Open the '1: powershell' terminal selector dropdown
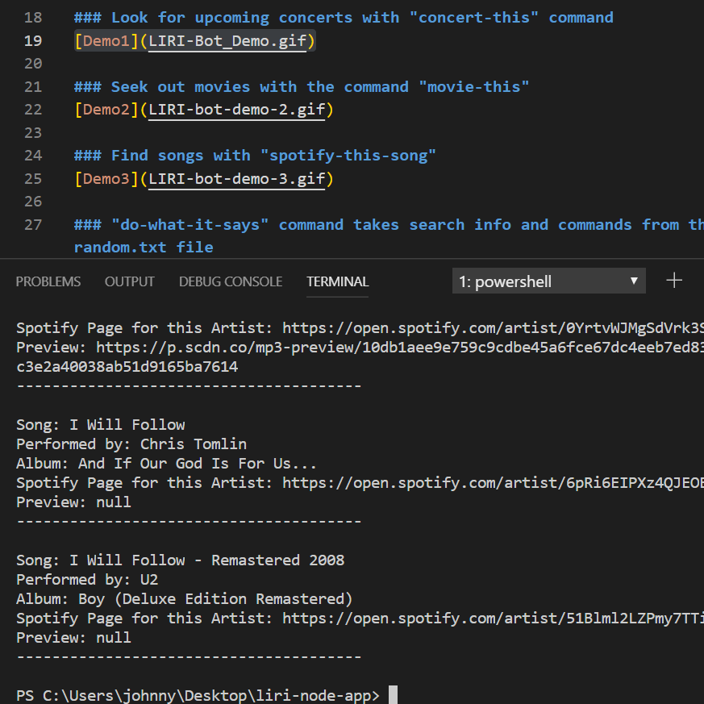Screen dimensions: 704x704 [x=548, y=281]
